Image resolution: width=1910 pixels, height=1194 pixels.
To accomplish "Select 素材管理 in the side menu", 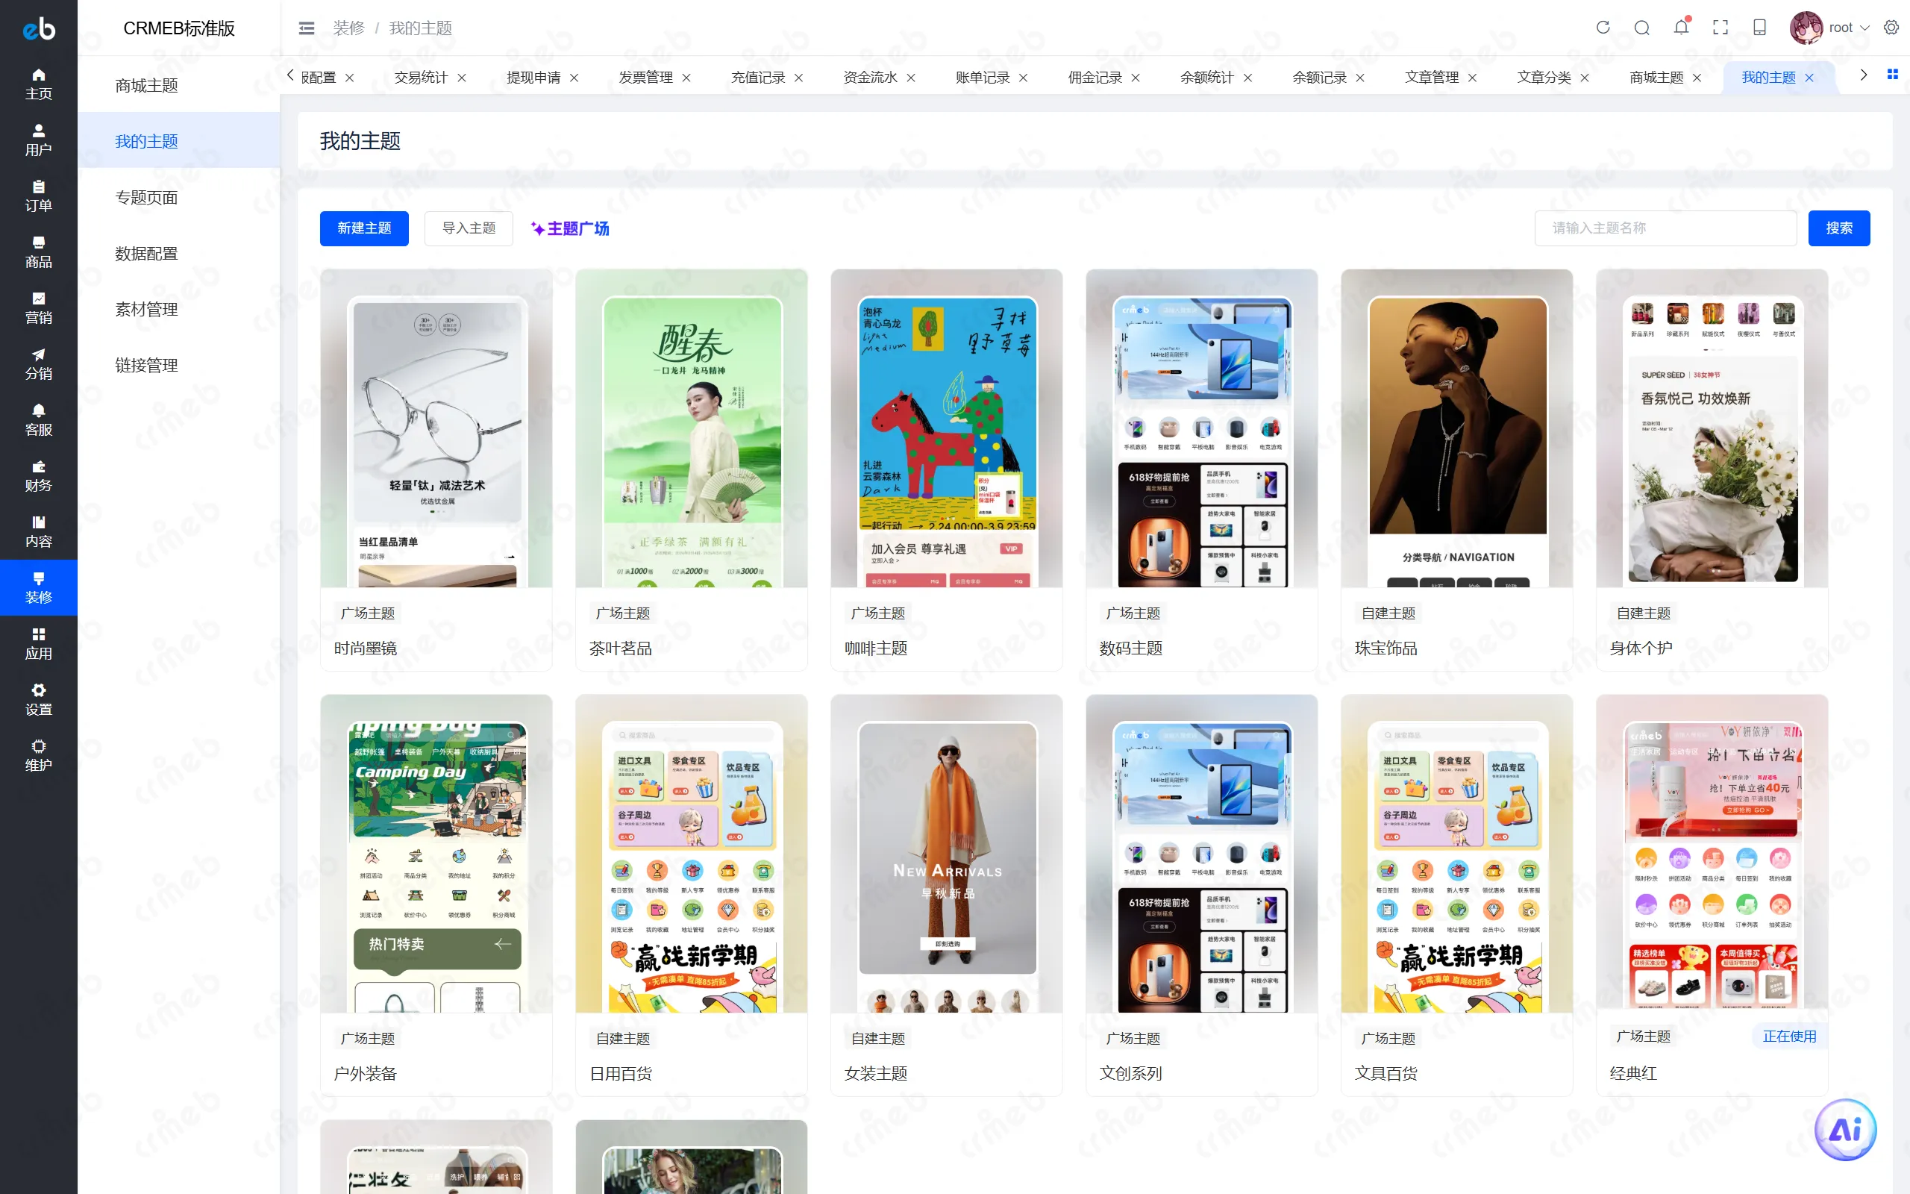I will click(178, 310).
